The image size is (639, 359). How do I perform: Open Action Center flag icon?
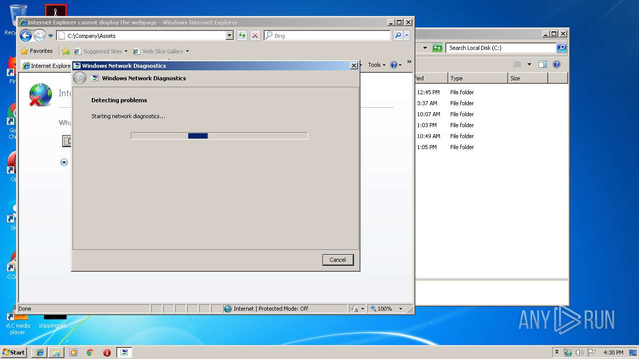coord(592,353)
